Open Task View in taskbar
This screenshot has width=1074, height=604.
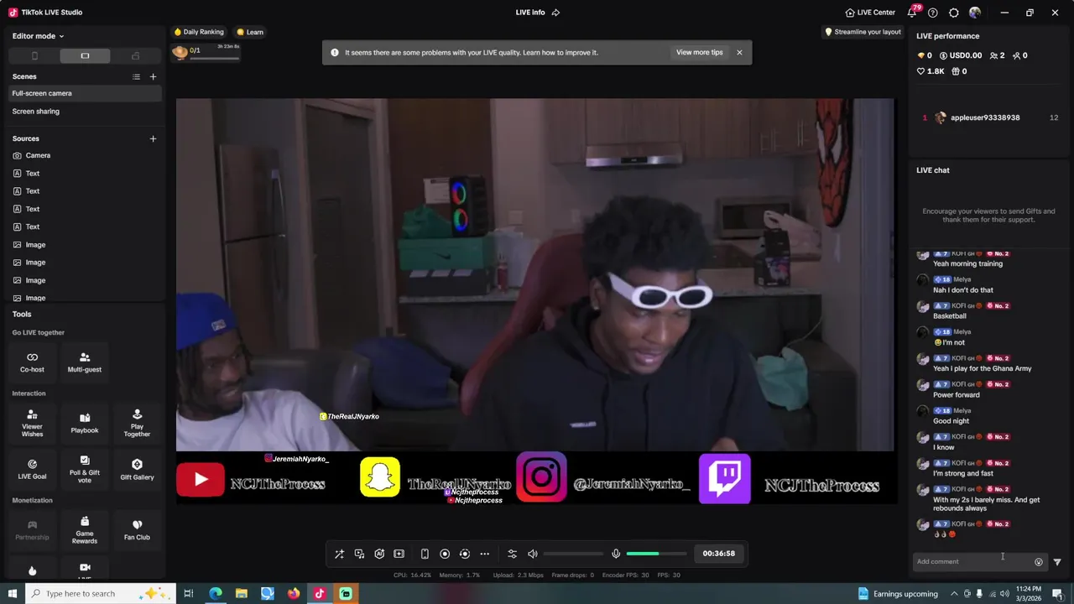click(189, 593)
